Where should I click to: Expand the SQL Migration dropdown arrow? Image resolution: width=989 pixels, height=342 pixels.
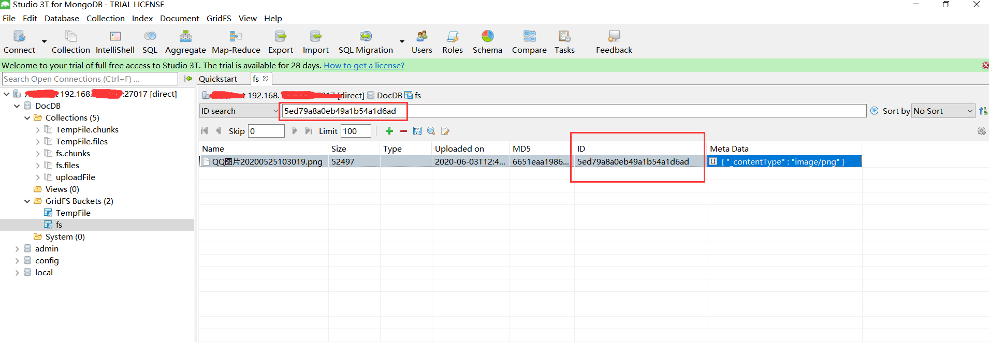pos(402,41)
